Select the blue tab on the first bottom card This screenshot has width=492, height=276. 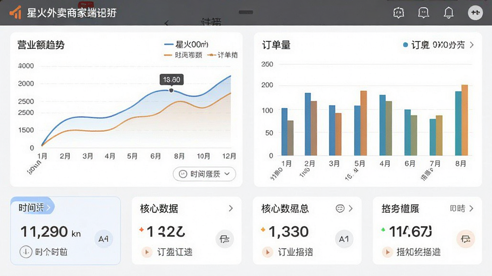(x=33, y=206)
